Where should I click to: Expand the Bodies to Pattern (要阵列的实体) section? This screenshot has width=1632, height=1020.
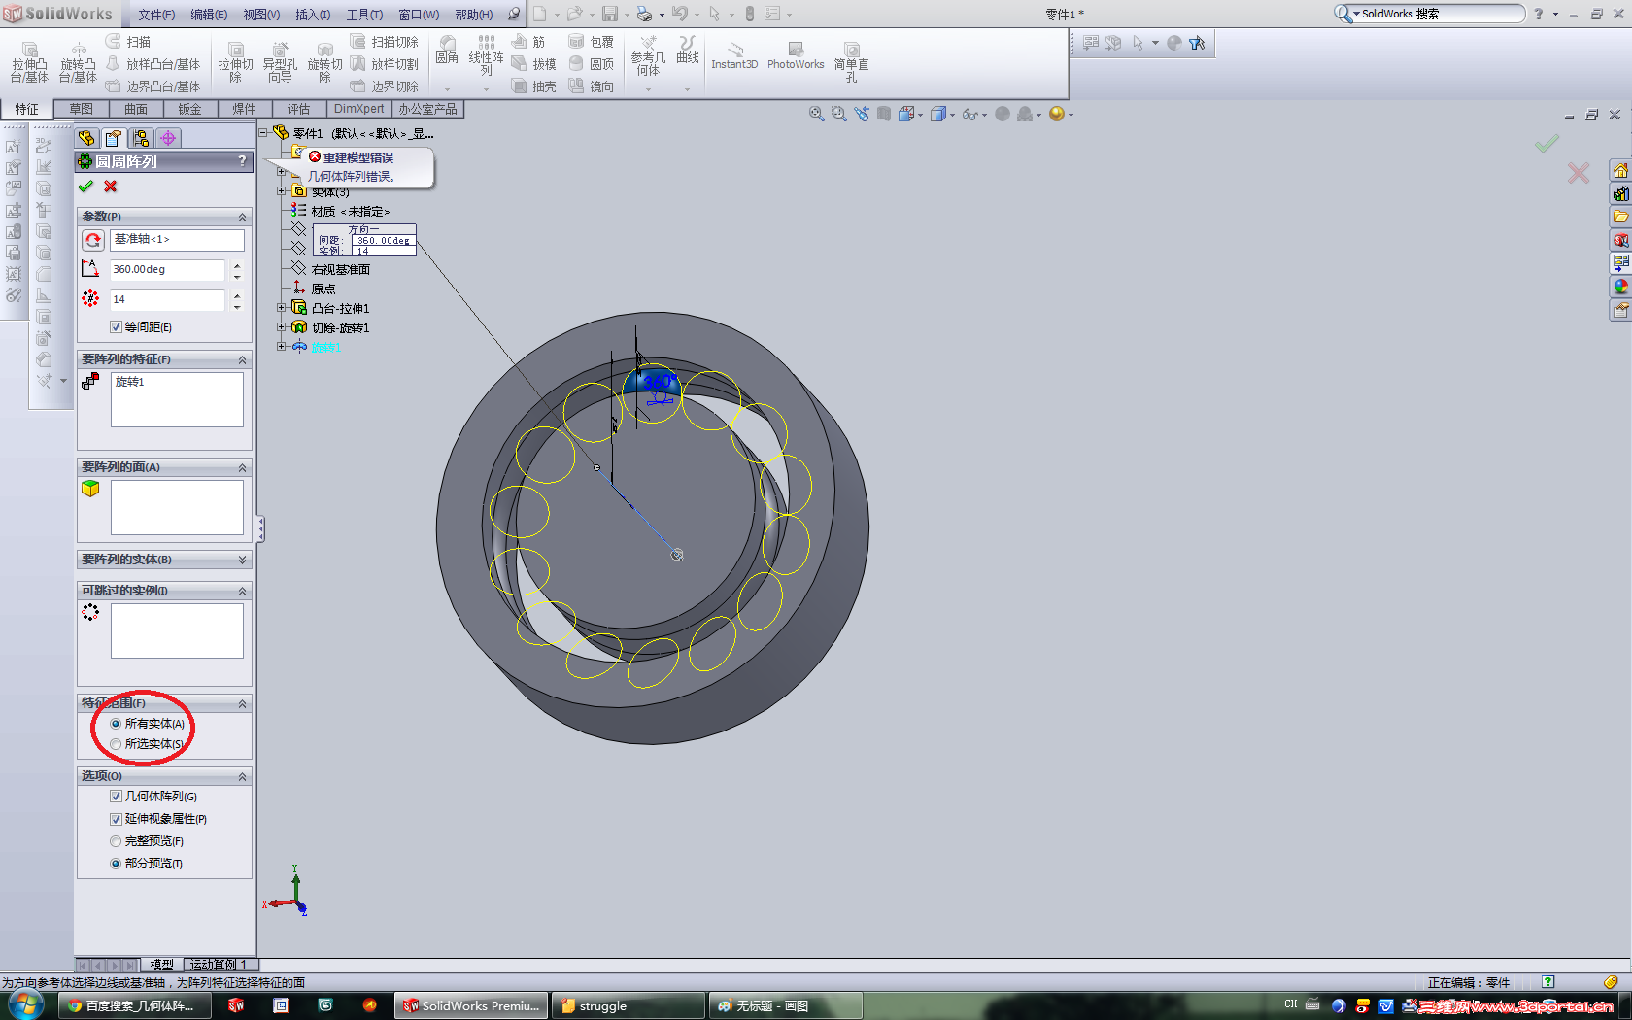pyautogui.click(x=243, y=560)
